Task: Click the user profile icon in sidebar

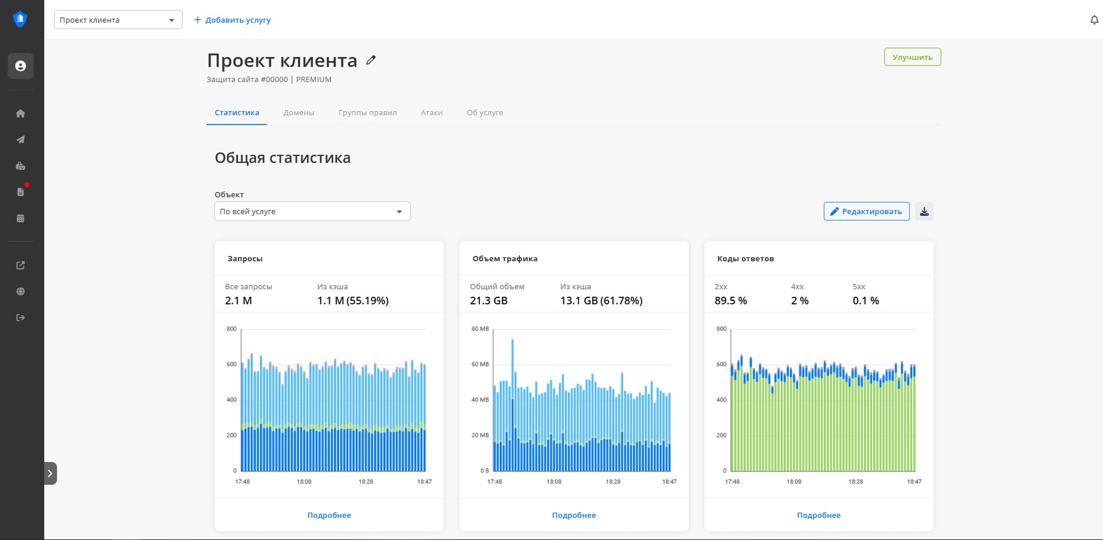Action: pos(20,66)
